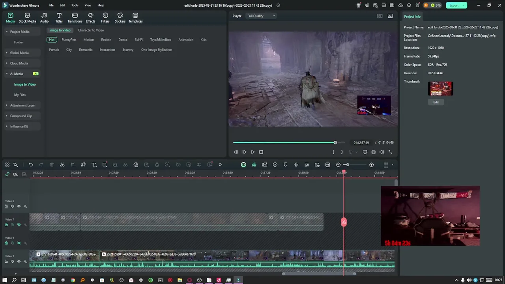Add a marker with the marker icon

286,164
